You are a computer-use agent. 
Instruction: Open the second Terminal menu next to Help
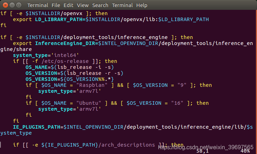tap(122, 5)
